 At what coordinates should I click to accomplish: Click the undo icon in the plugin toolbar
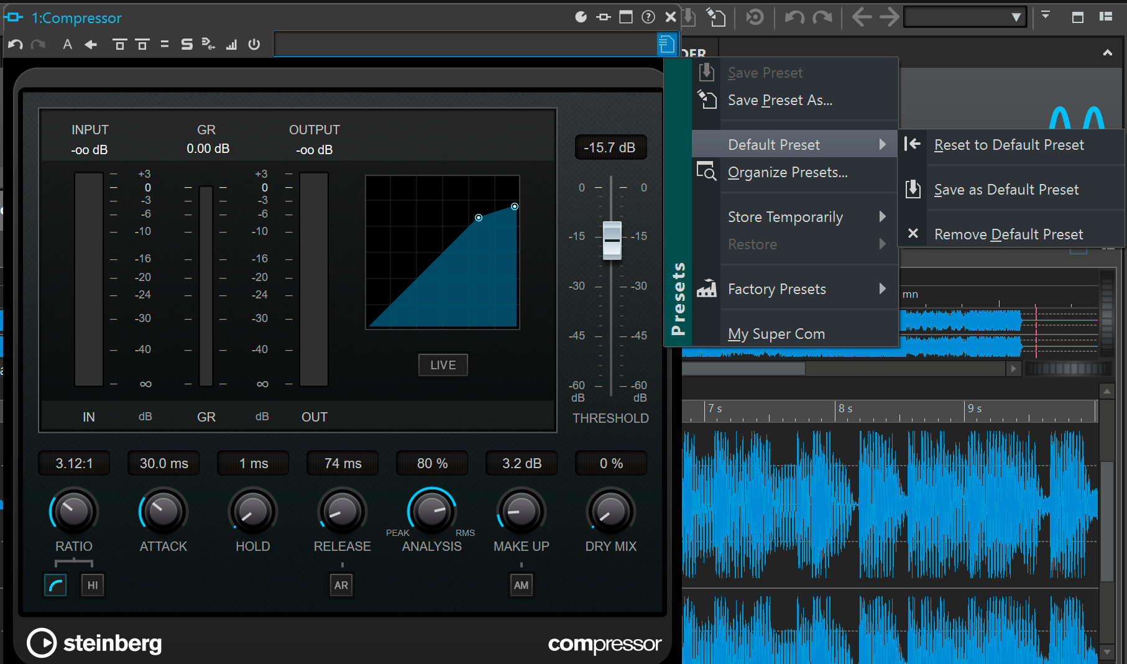(15, 44)
